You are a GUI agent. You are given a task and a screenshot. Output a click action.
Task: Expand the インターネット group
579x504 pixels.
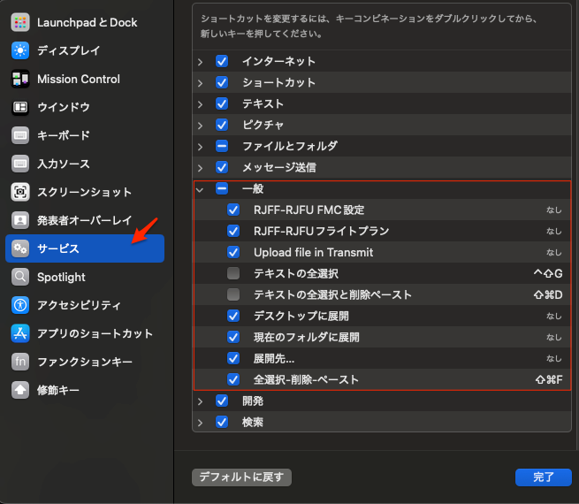[x=200, y=61]
